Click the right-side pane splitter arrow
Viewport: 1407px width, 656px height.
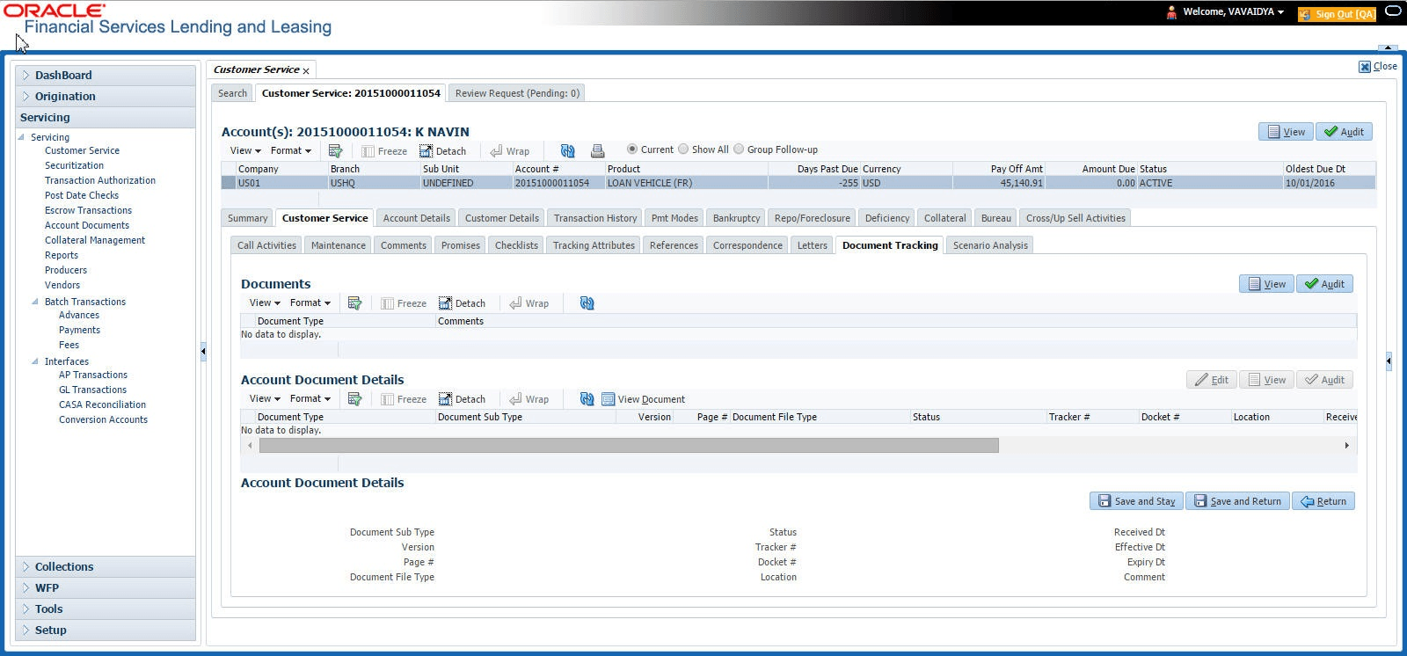click(x=1389, y=361)
